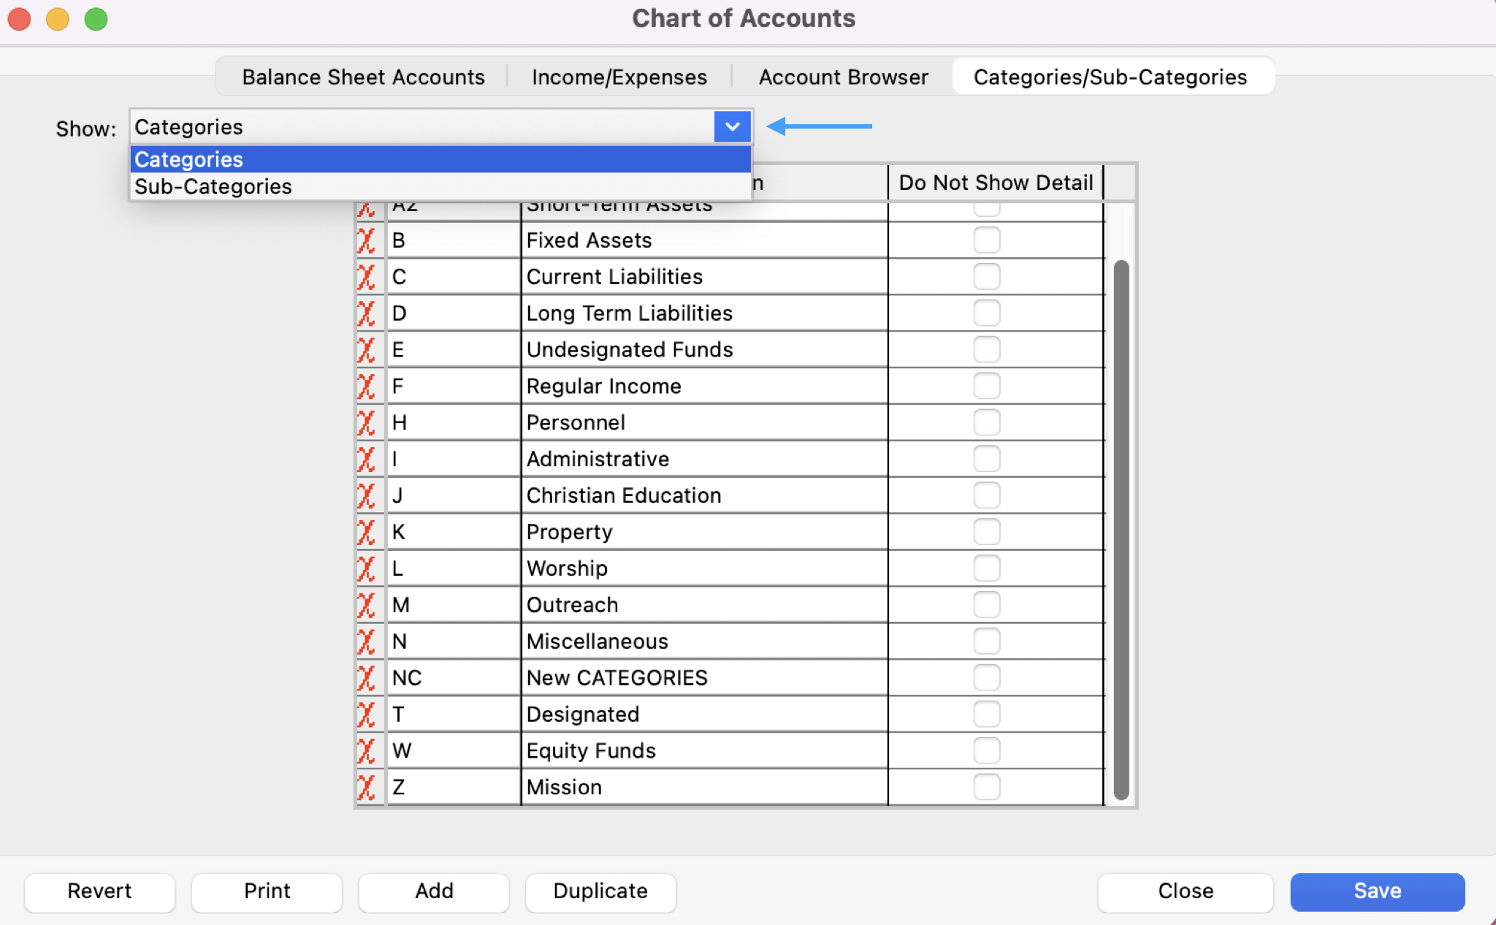Choose Sub-Categories from the Show list

click(x=213, y=187)
